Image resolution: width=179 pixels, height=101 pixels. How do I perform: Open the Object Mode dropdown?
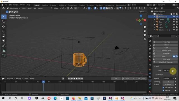(13, 8)
